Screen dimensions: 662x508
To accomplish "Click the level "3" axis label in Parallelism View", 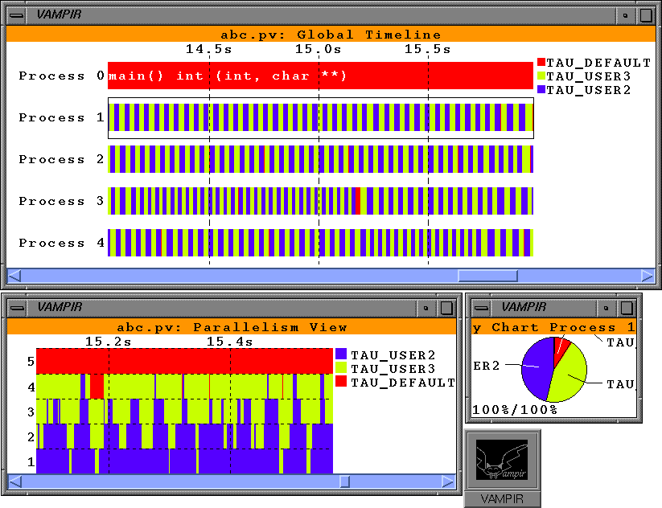I will (x=31, y=412).
